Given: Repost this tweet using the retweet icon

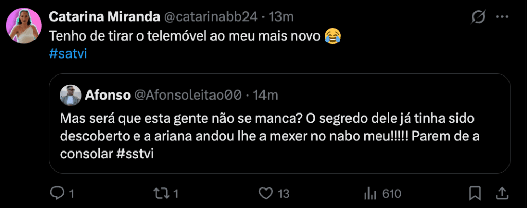Looking at the screenshot, I should 161,193.
